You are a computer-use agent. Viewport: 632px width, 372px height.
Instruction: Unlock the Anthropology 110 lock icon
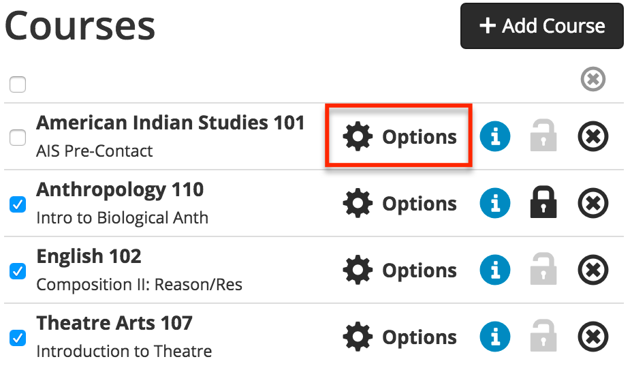coord(543,202)
